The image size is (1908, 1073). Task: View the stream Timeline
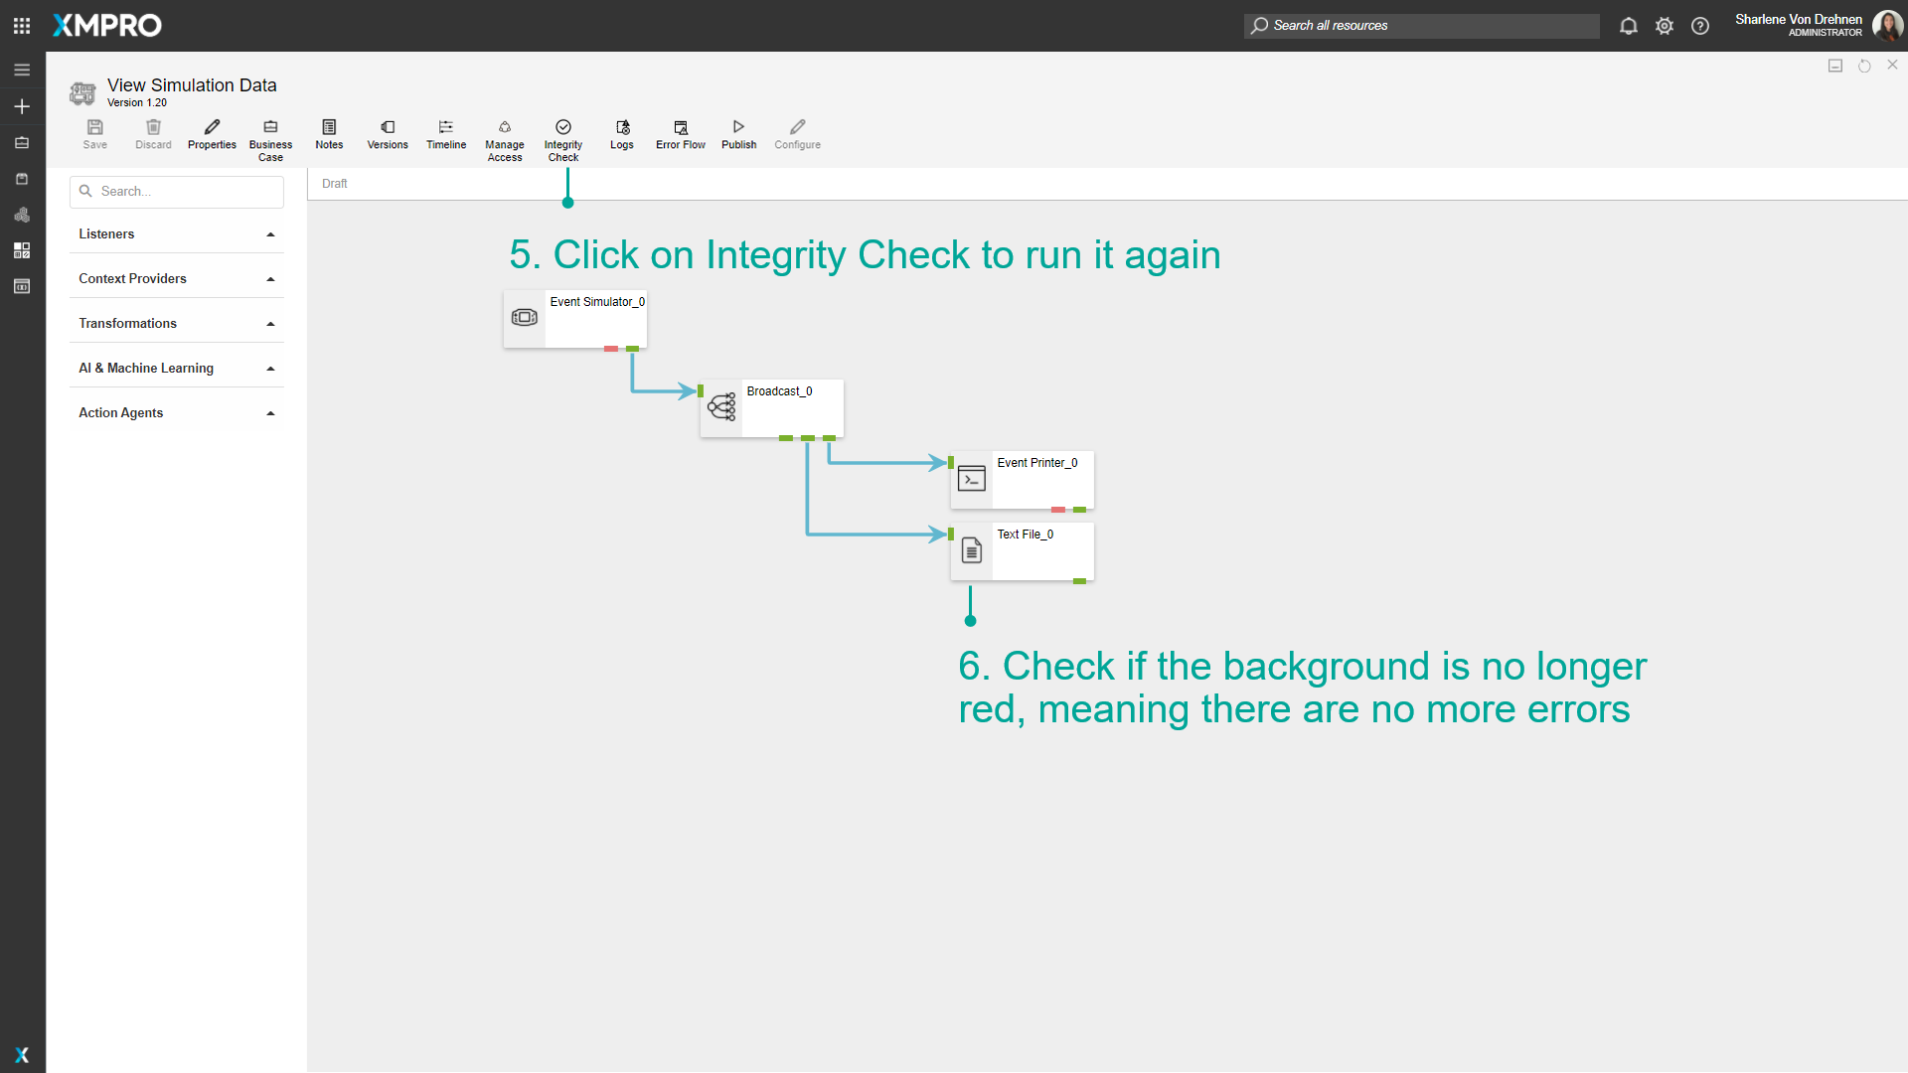tap(445, 134)
